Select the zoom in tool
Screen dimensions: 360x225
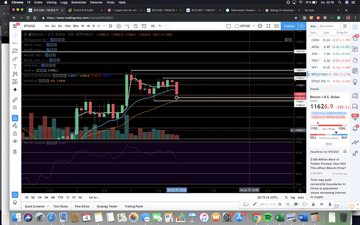point(15,108)
